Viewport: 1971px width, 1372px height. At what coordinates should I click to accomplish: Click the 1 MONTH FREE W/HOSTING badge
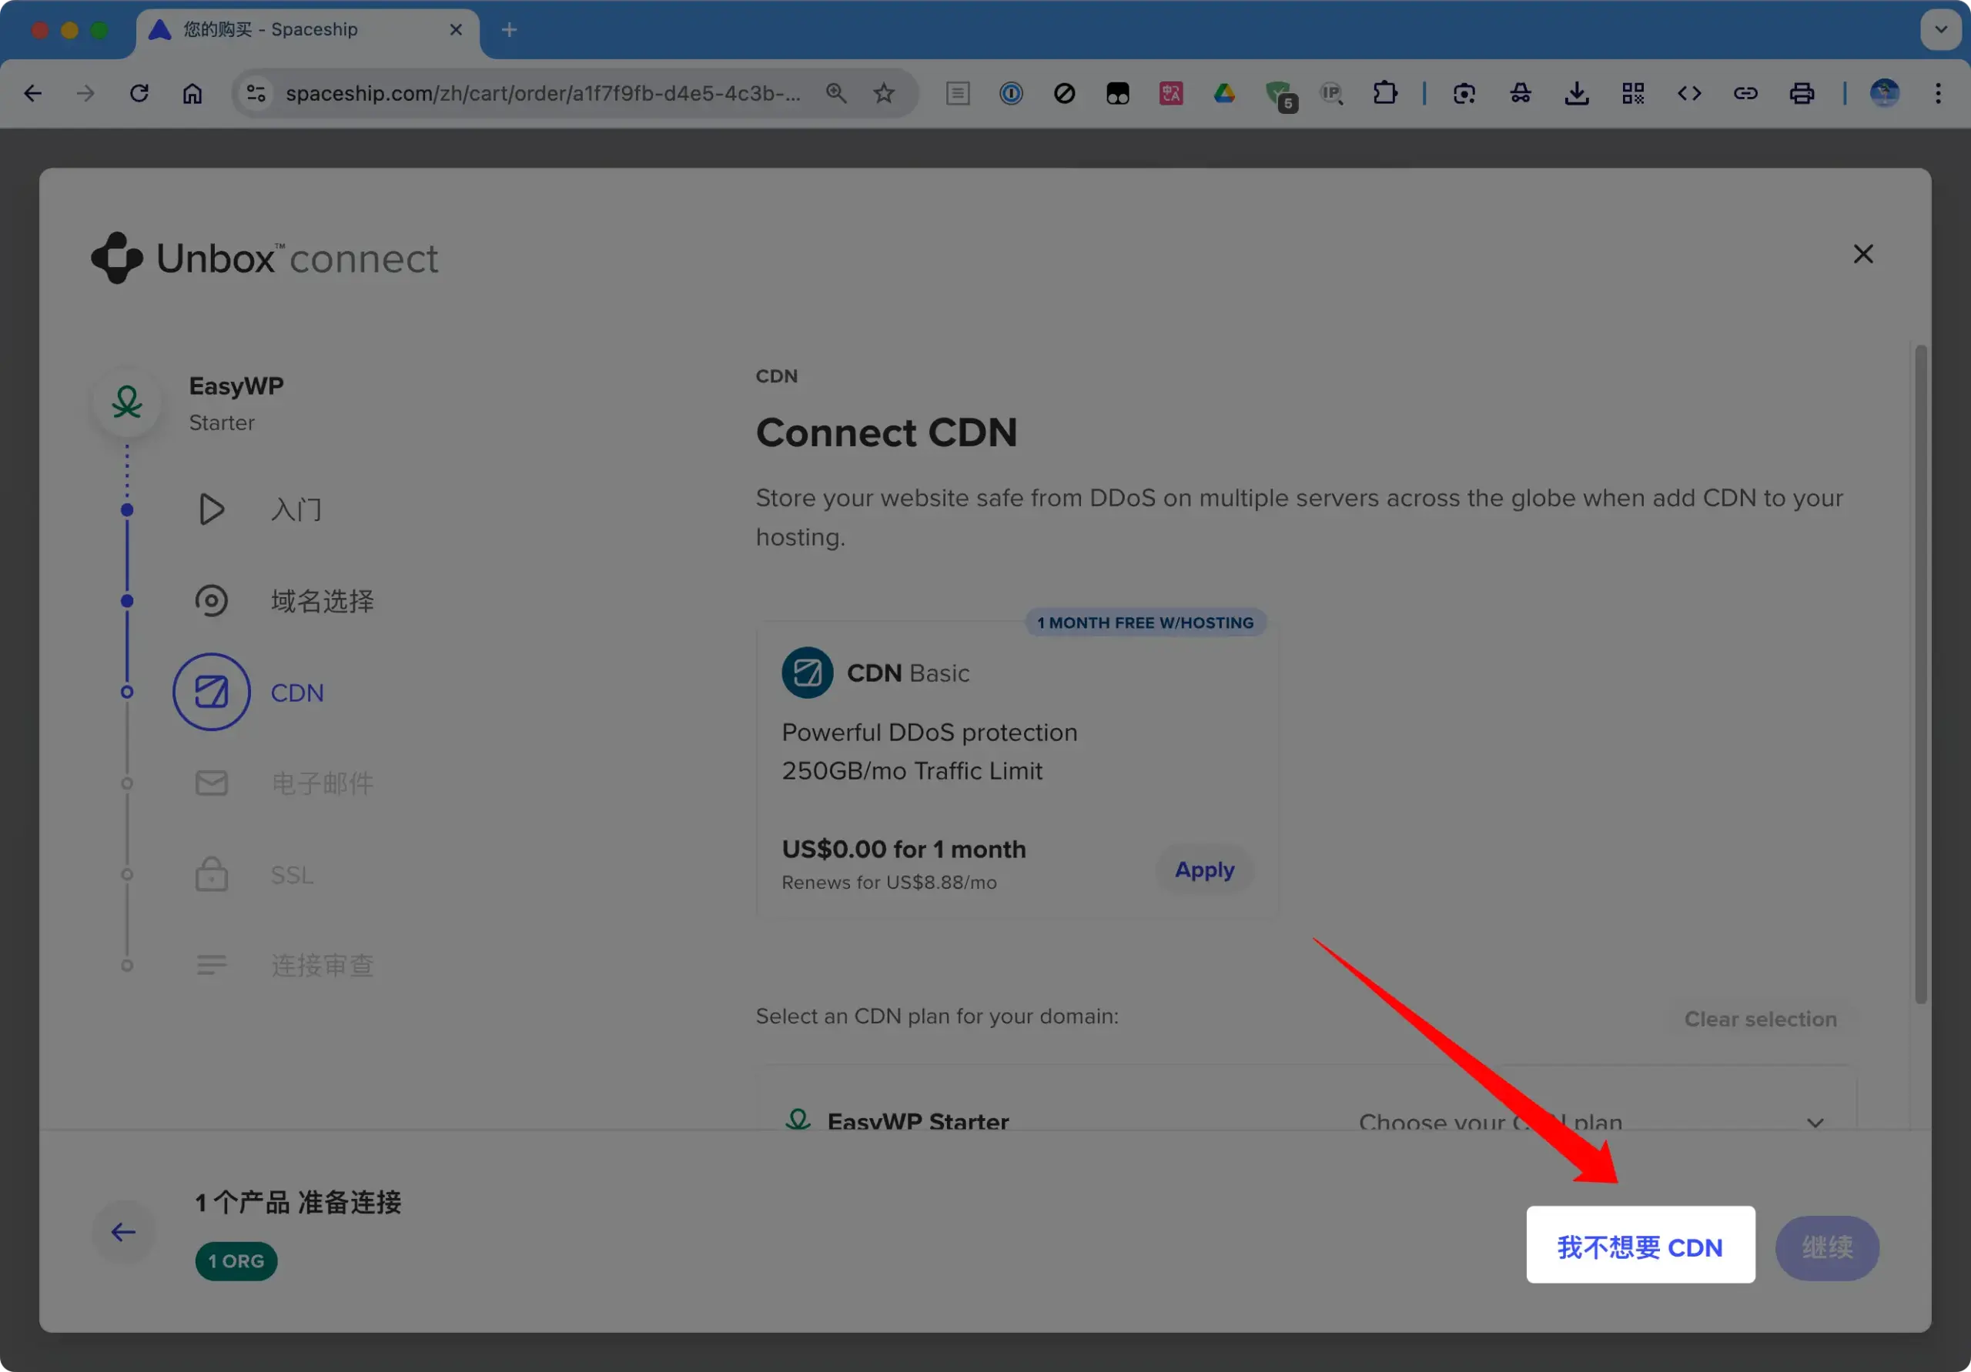(1145, 623)
